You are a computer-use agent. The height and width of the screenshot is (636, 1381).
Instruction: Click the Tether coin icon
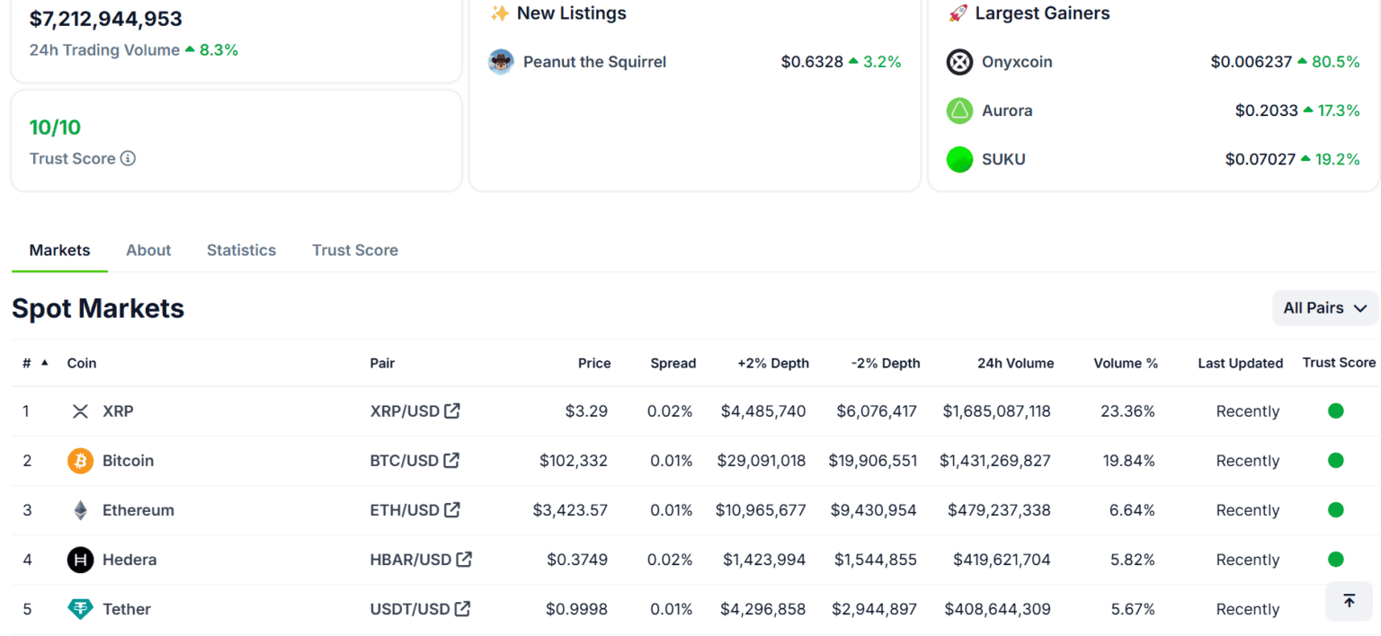click(80, 609)
